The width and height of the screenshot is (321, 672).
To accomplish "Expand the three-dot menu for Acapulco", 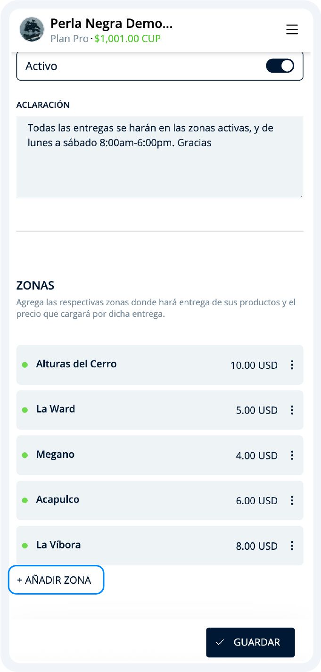I will tap(292, 500).
